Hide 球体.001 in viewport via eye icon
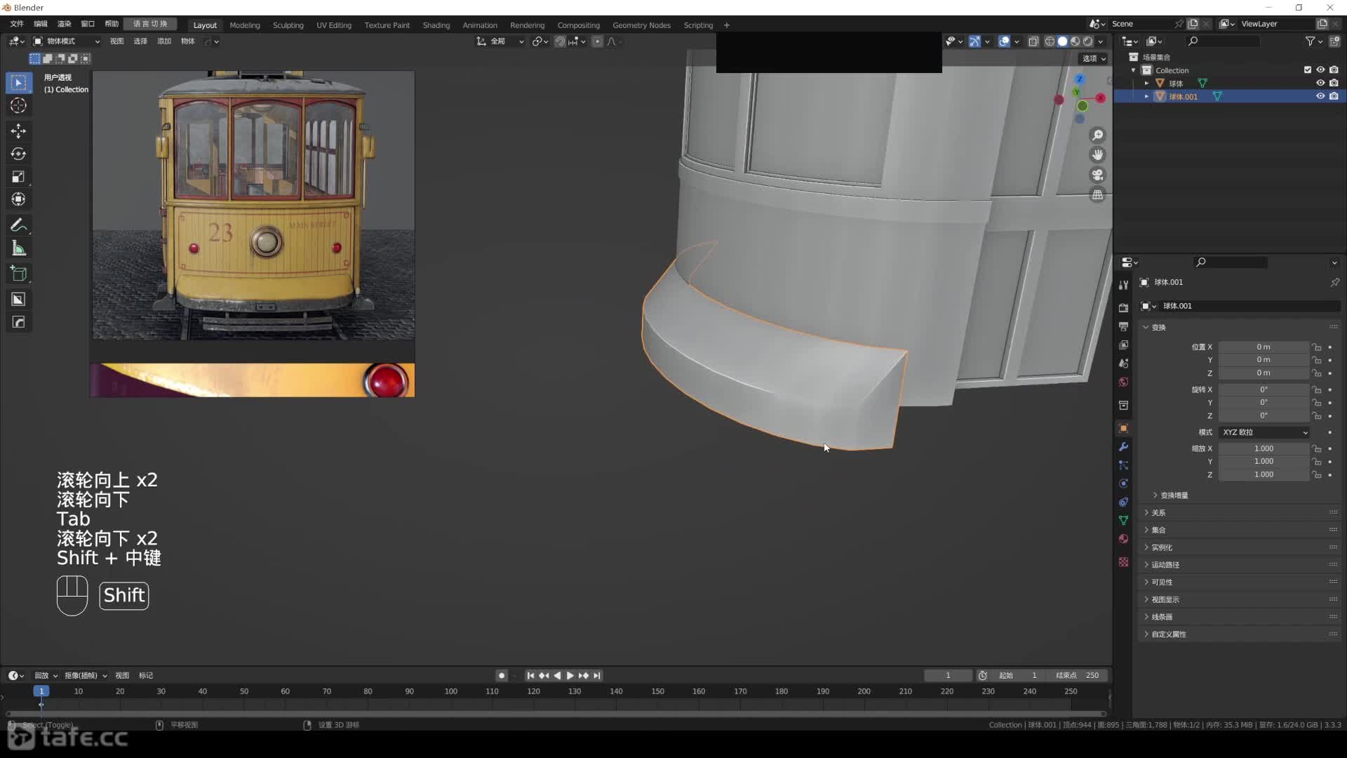Screen dimensions: 1347x758 click(1320, 96)
